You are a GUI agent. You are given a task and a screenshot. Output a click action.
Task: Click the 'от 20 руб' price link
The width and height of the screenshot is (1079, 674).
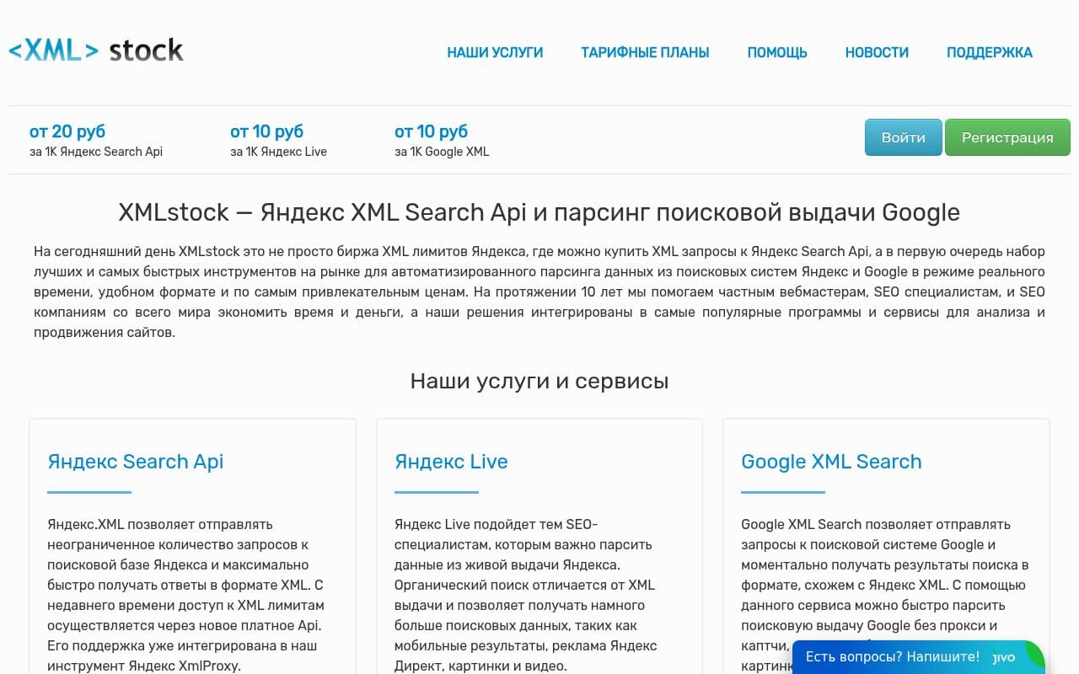click(x=67, y=131)
